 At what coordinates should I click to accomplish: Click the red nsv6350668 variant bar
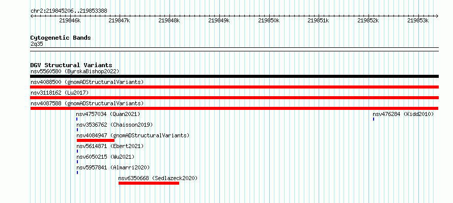click(x=149, y=183)
